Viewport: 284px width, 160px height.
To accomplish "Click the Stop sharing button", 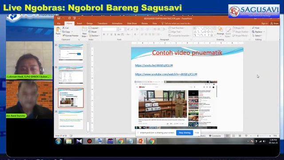I will pyautogui.click(x=185, y=133).
